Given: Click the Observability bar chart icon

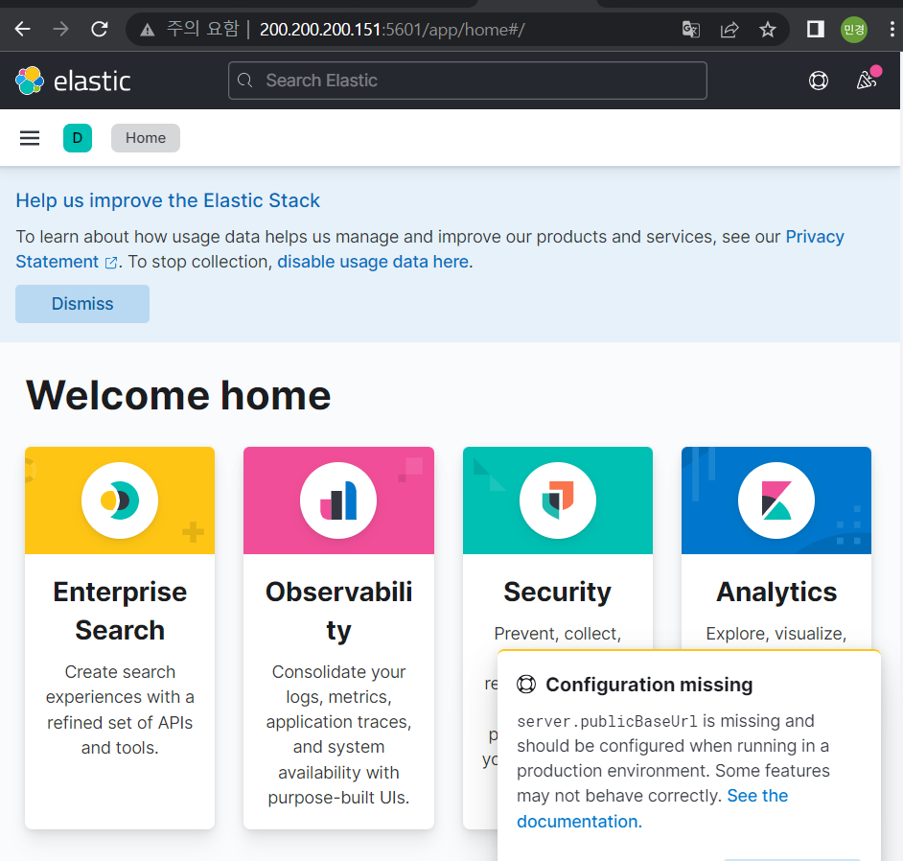Looking at the screenshot, I should tap(338, 500).
